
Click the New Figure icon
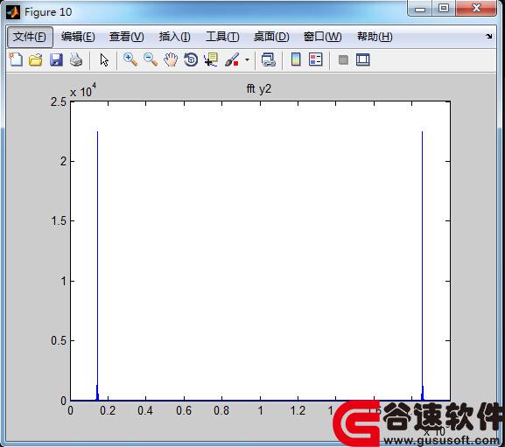[16, 59]
